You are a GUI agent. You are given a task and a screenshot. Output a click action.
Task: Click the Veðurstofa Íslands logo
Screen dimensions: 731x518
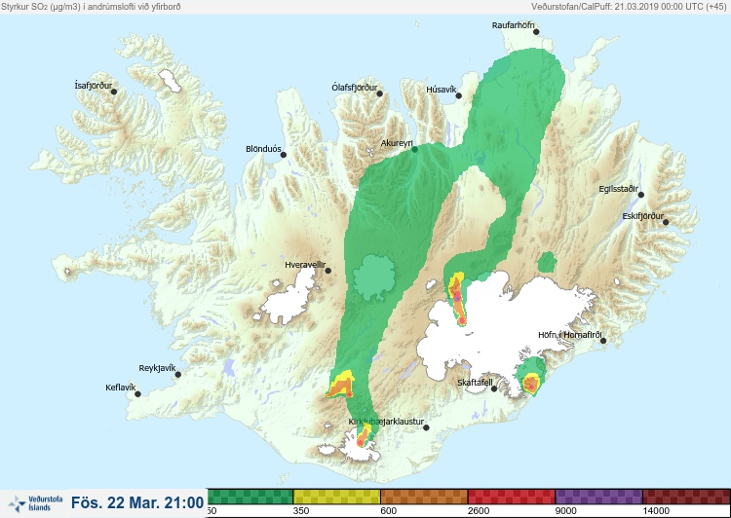click(x=36, y=503)
